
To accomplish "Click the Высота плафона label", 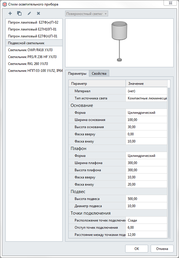I will click(x=88, y=170).
